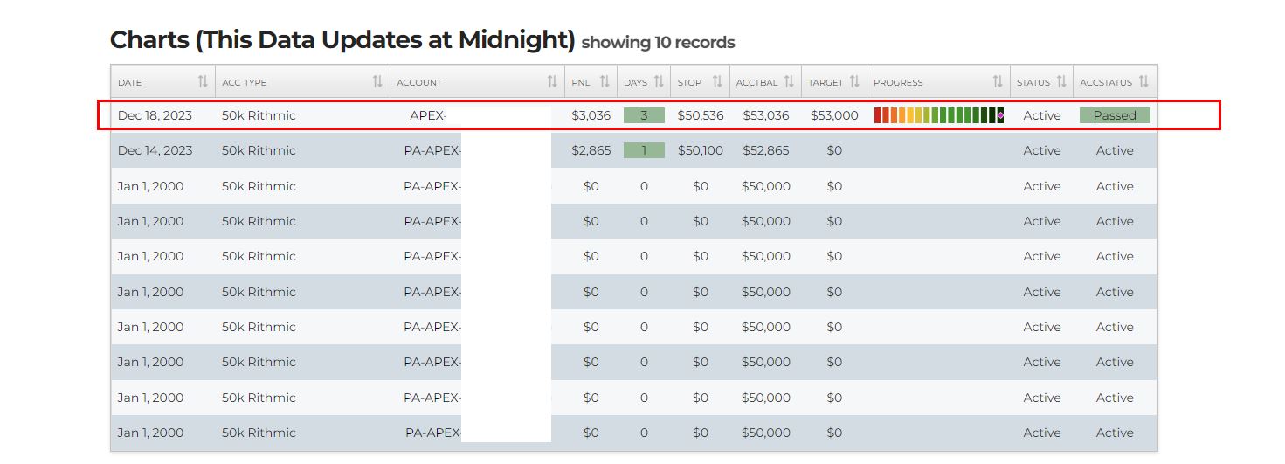Click the green 1 days badge
Viewport: 1285px width, 464px height.
[644, 150]
